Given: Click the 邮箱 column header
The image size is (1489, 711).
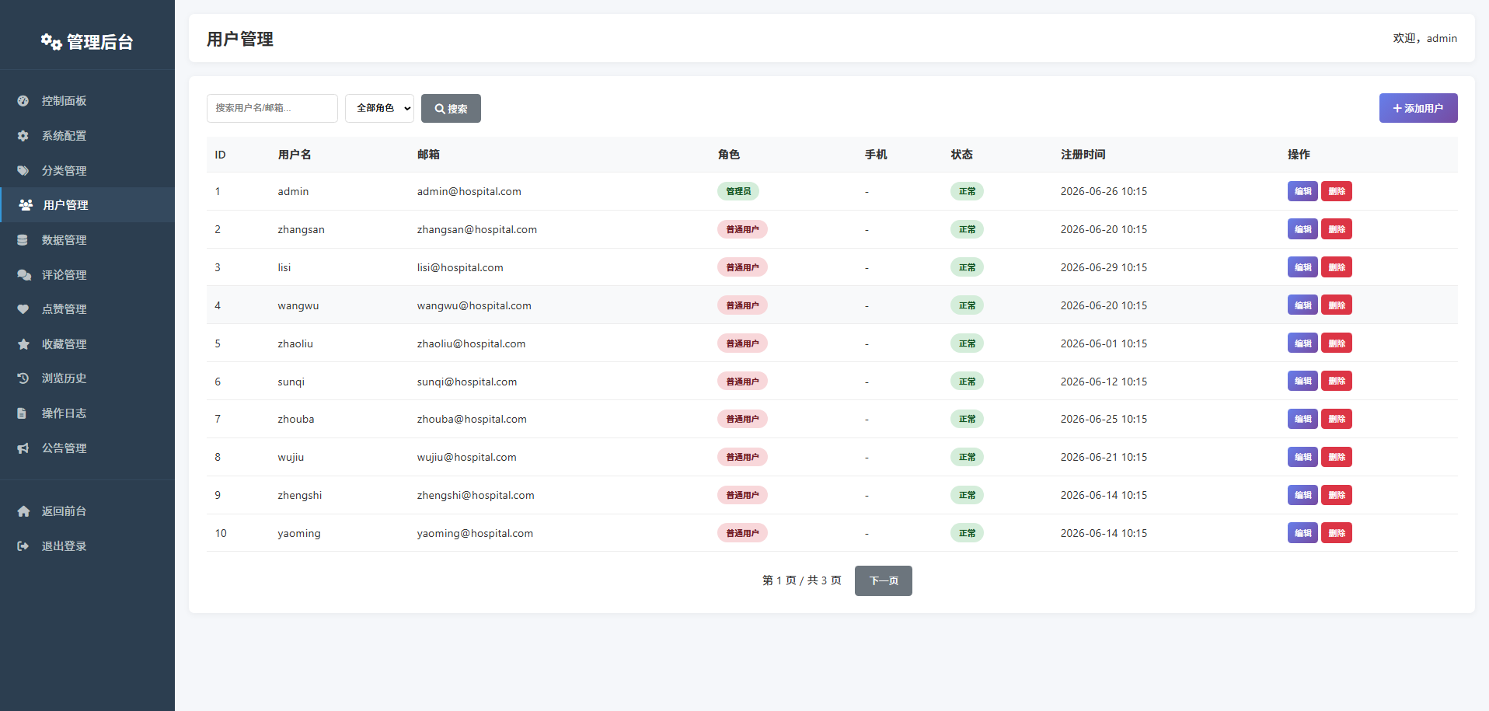Looking at the screenshot, I should 428,155.
